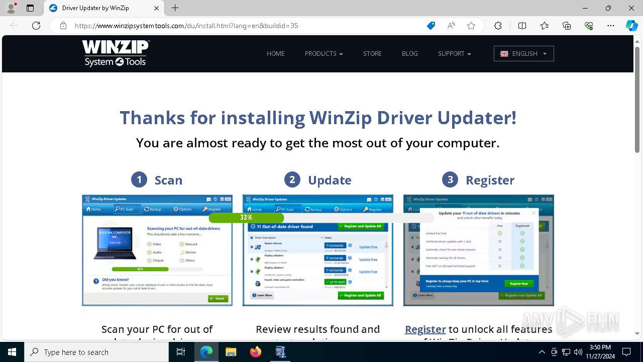Visit the BLOG page
This screenshot has height=362, width=643.
click(x=410, y=54)
